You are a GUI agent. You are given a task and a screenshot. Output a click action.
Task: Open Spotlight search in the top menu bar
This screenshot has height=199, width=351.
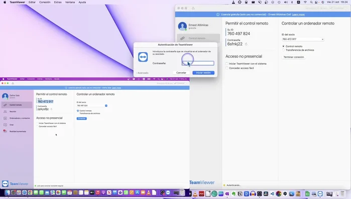coord(311,2)
